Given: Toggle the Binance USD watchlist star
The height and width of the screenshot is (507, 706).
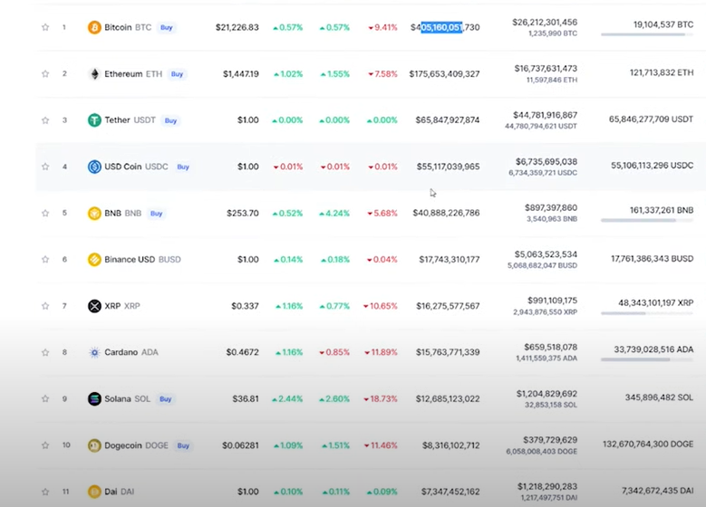Looking at the screenshot, I should [x=45, y=259].
